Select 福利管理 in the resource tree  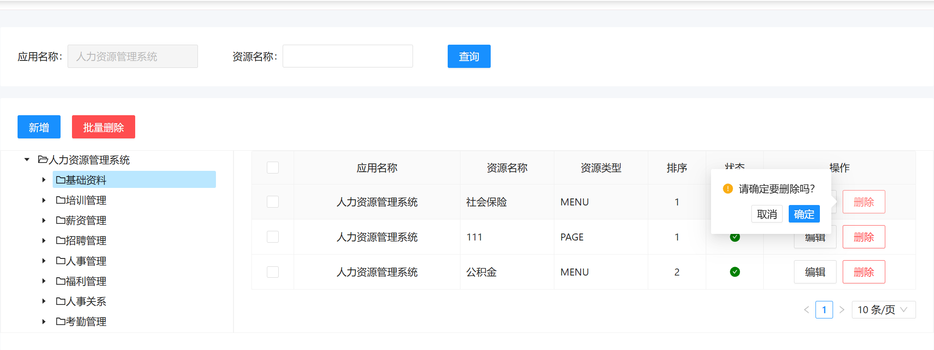click(86, 281)
